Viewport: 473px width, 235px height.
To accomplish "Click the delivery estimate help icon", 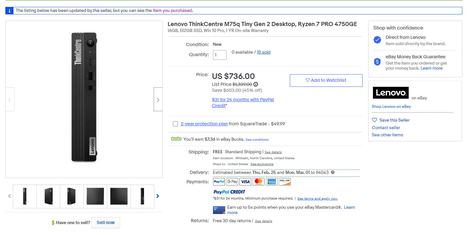I will tap(333, 172).
